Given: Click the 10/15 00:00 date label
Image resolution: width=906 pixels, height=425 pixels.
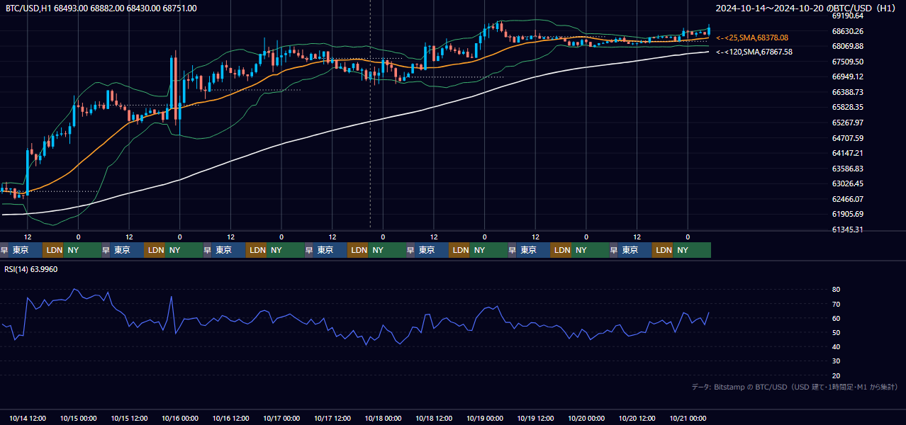Looking at the screenshot, I should [x=78, y=419].
